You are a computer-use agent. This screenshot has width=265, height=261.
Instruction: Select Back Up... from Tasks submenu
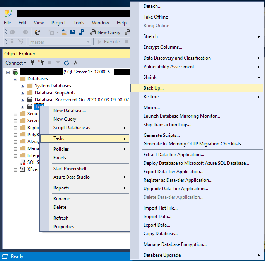(154, 88)
